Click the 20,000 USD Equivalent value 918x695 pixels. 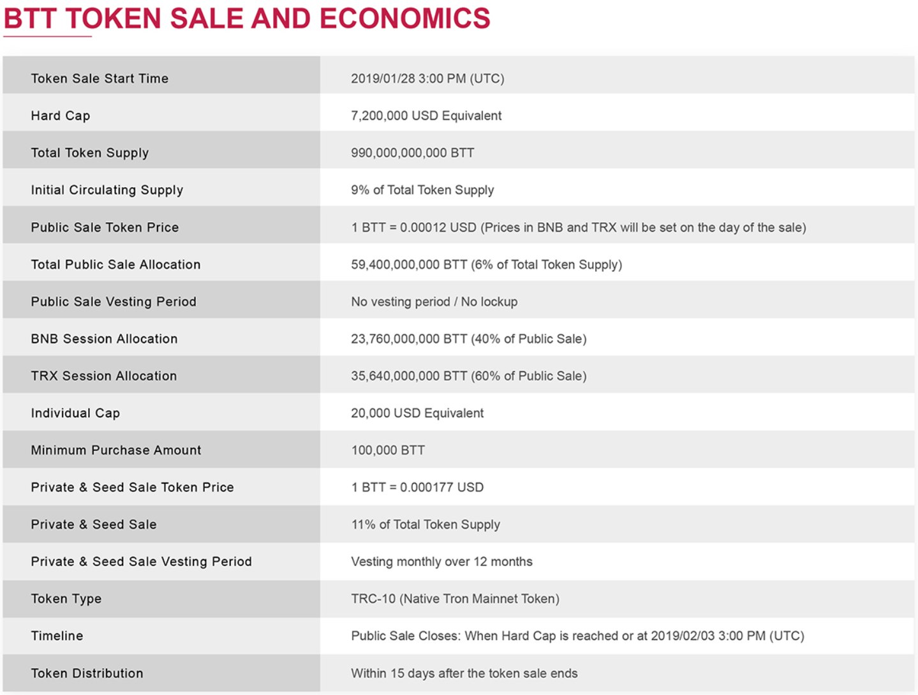pyautogui.click(x=417, y=413)
